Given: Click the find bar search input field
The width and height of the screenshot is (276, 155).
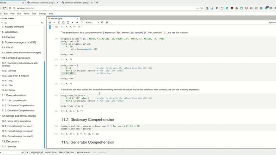Looking at the screenshot, I should 10,152.
